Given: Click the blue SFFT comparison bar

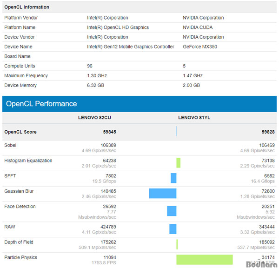Looking at the screenshot, I should coord(173,178).
